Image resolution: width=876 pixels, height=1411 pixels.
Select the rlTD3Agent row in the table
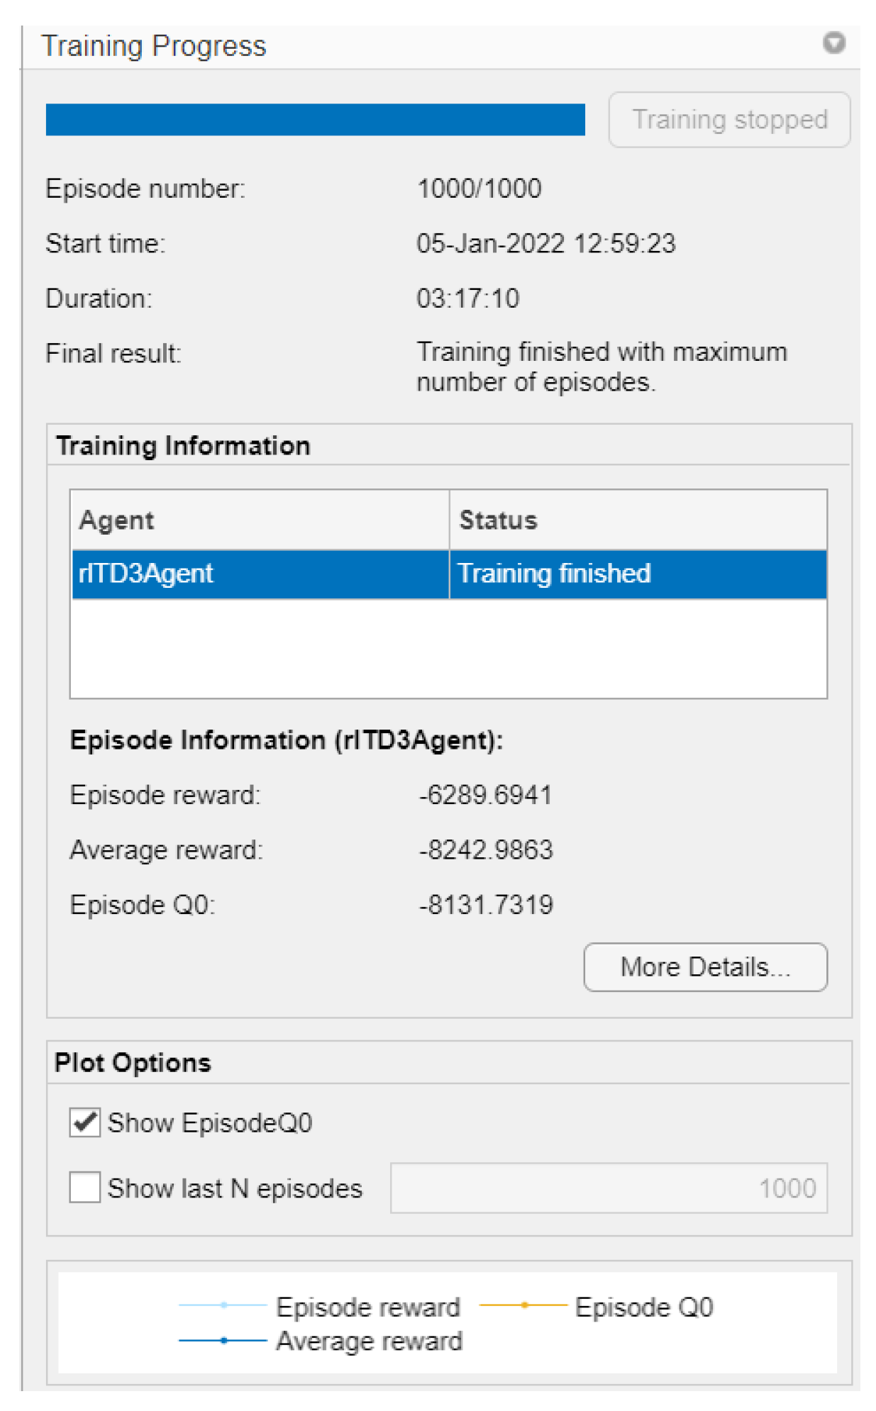[260, 574]
